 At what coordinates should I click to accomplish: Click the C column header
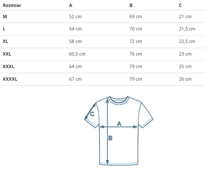180,5
